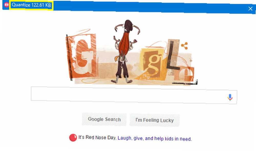Click an empty area of the blue title bar
The width and height of the screenshot is (256, 151).
[x=147, y=7]
